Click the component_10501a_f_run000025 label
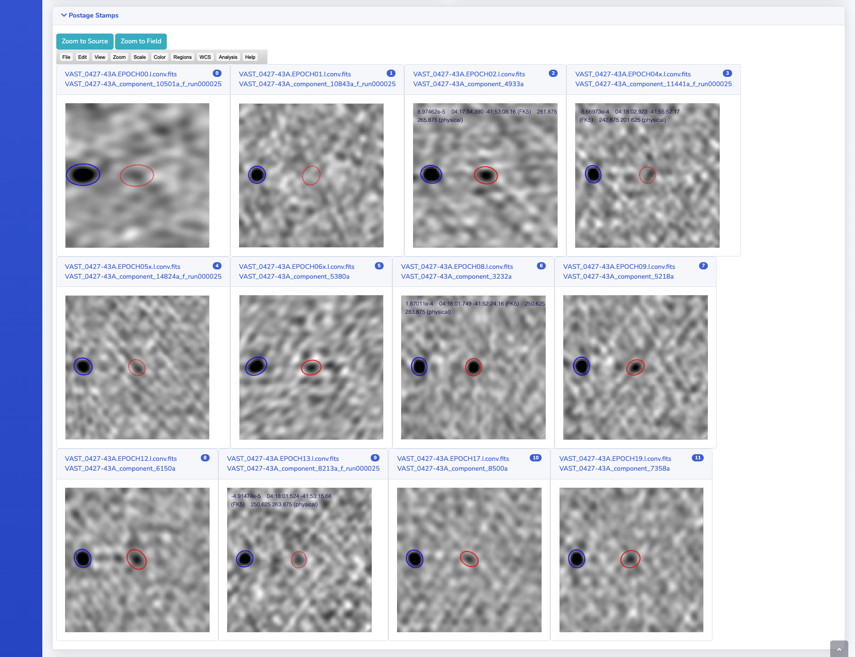 [143, 84]
